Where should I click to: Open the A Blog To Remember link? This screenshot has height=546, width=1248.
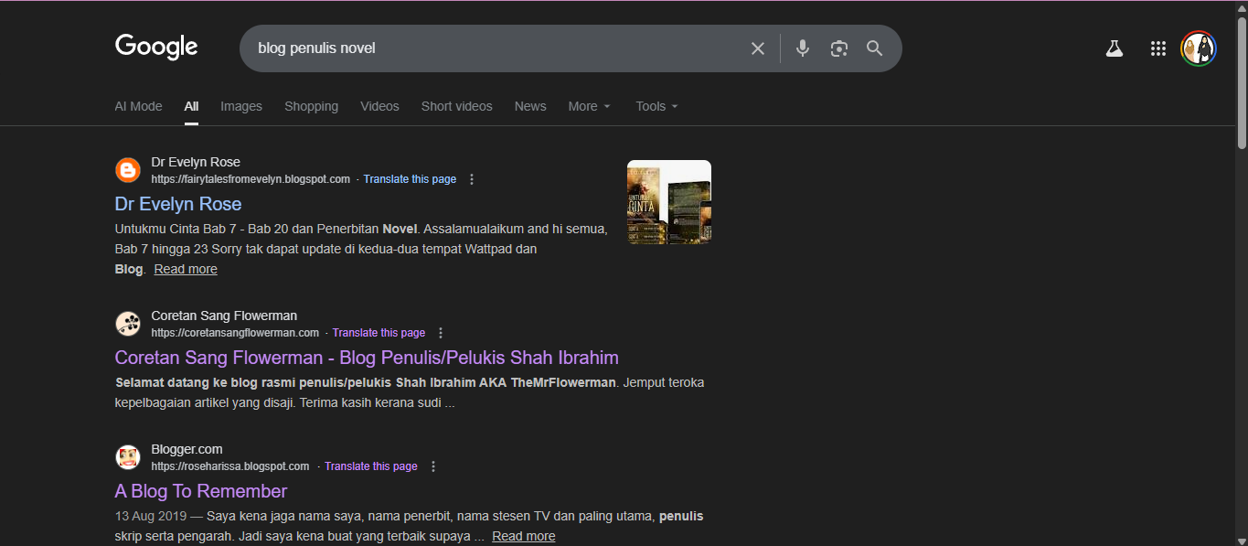[201, 491]
